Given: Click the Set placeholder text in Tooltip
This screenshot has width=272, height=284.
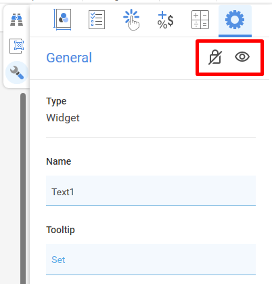Looking at the screenshot, I should tap(58, 260).
